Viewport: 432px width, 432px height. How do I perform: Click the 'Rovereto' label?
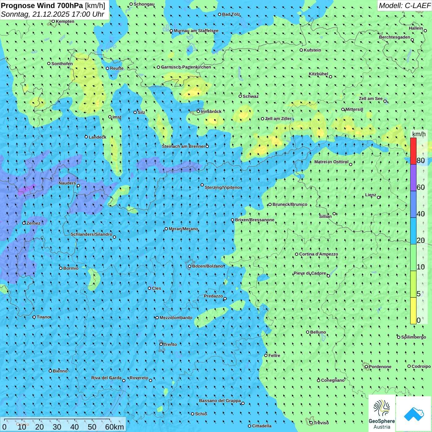coord(139,378)
